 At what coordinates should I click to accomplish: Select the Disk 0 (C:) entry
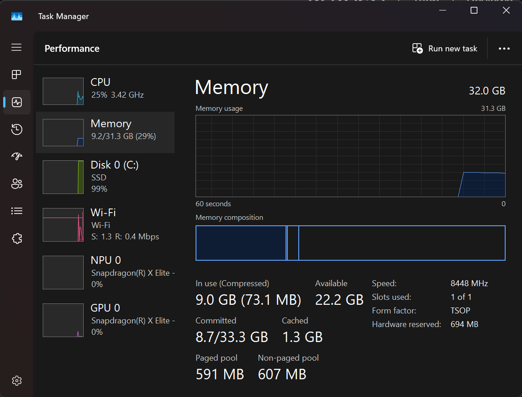click(105, 177)
